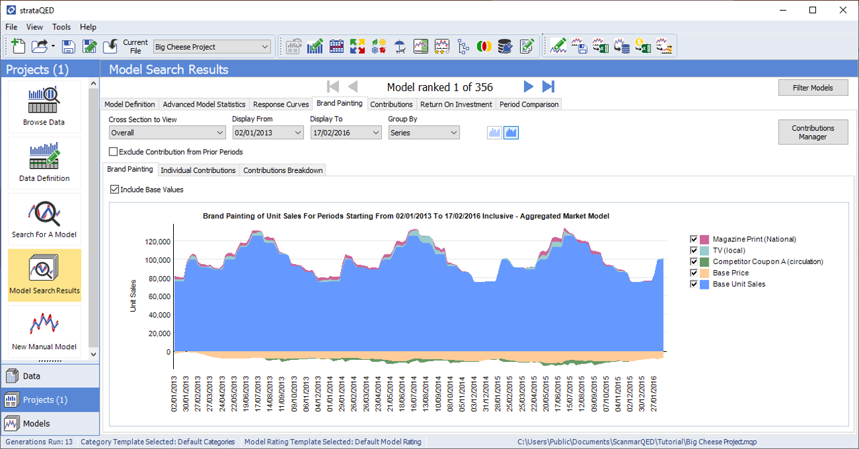Select Search For A Model icon
Viewport: 859px width, 449px height.
click(44, 218)
